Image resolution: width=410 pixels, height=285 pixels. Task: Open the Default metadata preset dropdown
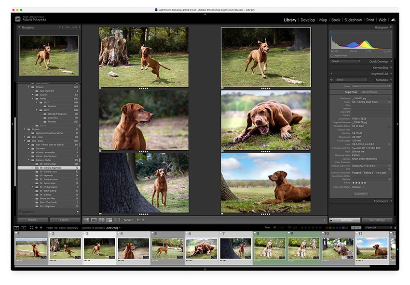[x=350, y=79]
